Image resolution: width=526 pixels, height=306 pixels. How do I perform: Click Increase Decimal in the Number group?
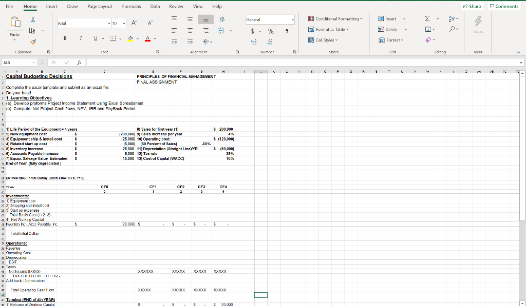[x=253, y=42]
